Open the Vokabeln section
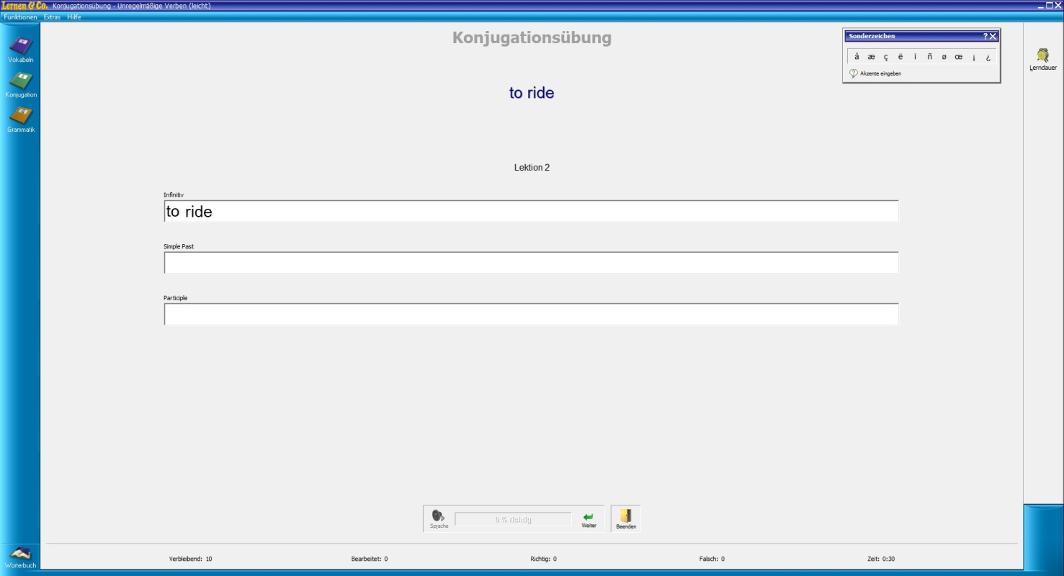Screen dimensions: 1064x576 click(20, 50)
